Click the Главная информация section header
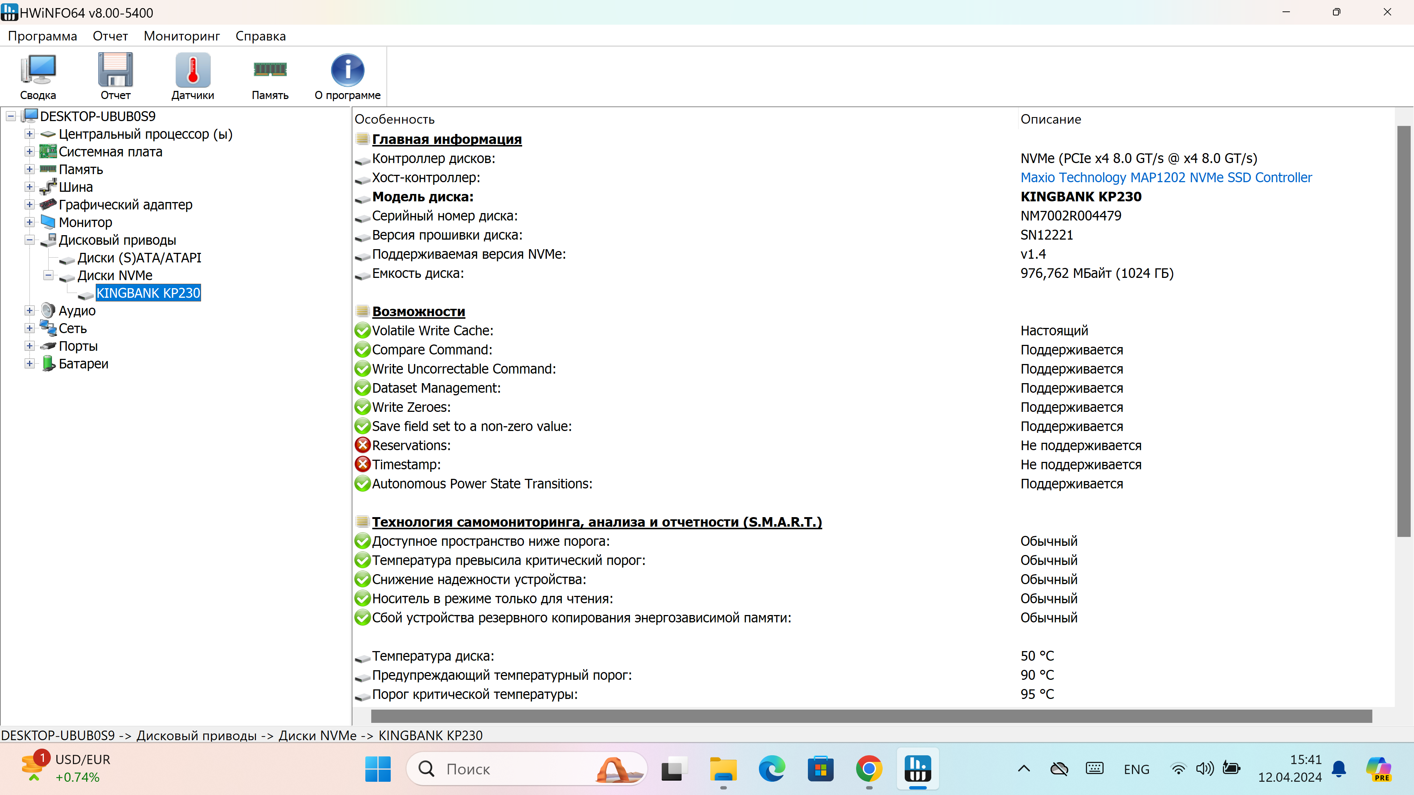The width and height of the screenshot is (1414, 795). [446, 139]
